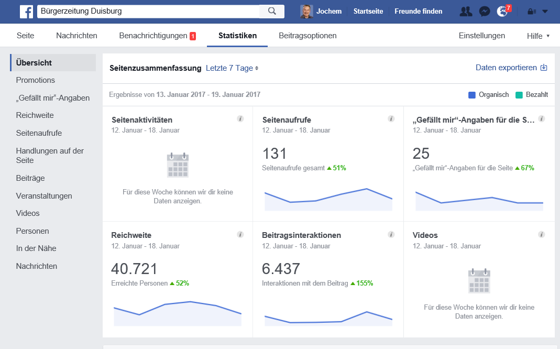This screenshot has height=349, width=560.
Task: Click the Beitragsinteraktionen card title
Action: pyautogui.click(x=301, y=235)
